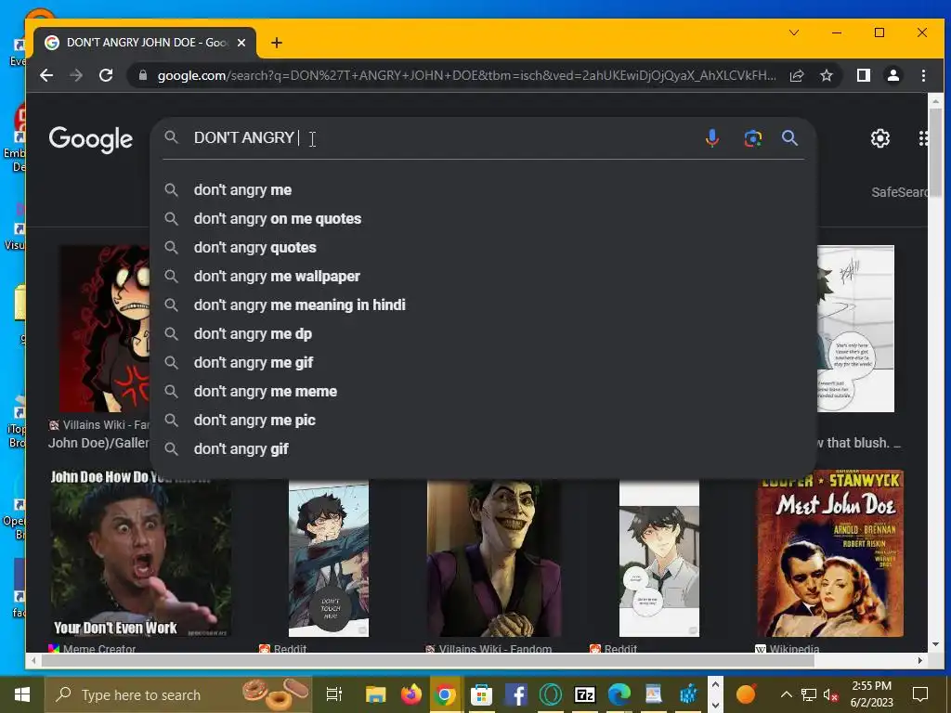Screen dimensions: 951x713
Task: Click the Google logo
Action: point(90,139)
